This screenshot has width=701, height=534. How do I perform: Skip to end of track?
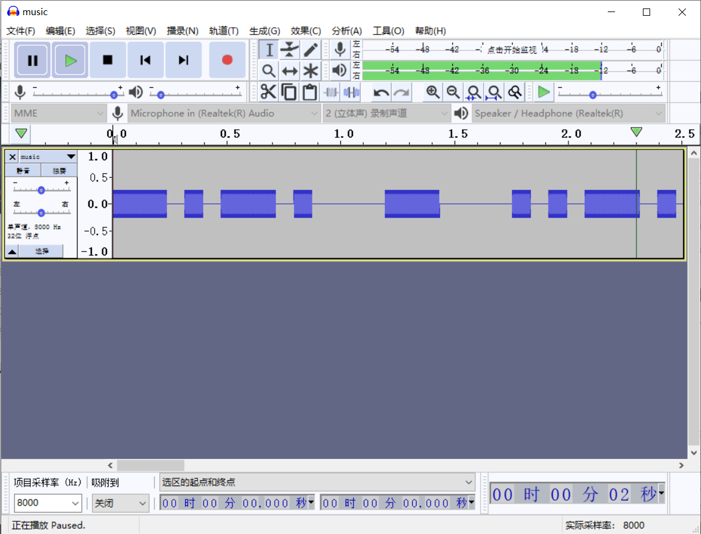pyautogui.click(x=183, y=60)
